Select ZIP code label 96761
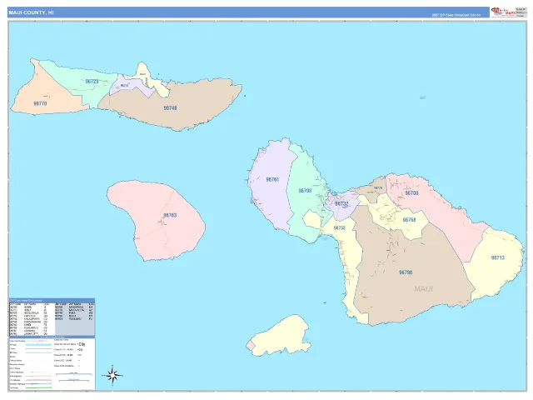The height and width of the screenshot is (400, 533). (272, 179)
